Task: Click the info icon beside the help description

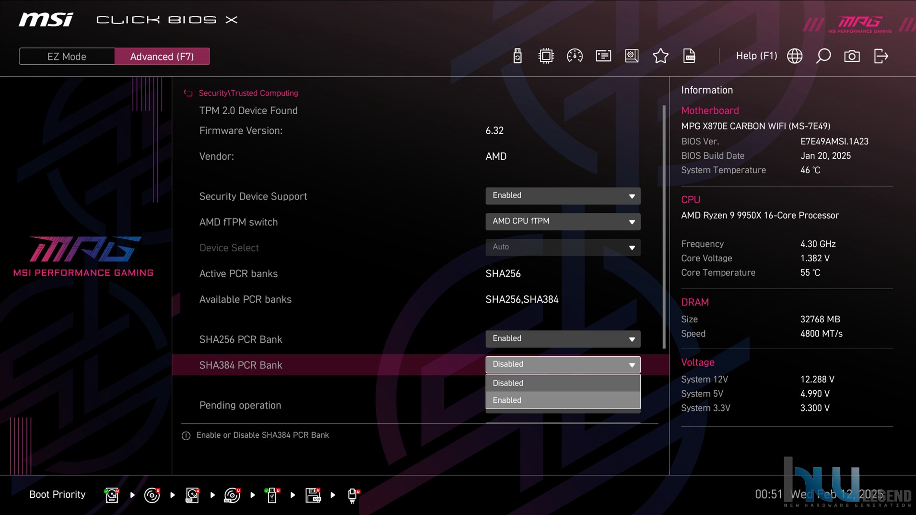Action: click(x=186, y=435)
